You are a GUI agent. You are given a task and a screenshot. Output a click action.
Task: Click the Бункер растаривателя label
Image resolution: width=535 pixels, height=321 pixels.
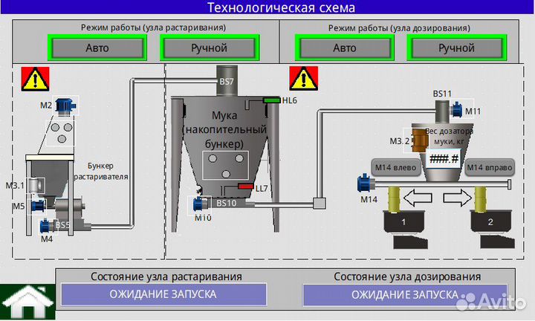(100, 171)
